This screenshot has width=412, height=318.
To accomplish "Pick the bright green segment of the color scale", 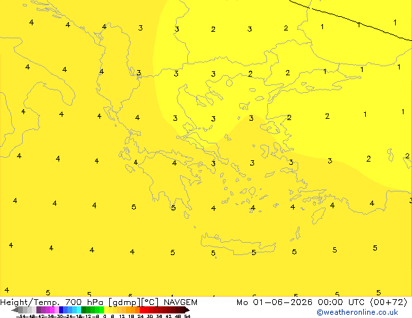I will pos(101,310).
